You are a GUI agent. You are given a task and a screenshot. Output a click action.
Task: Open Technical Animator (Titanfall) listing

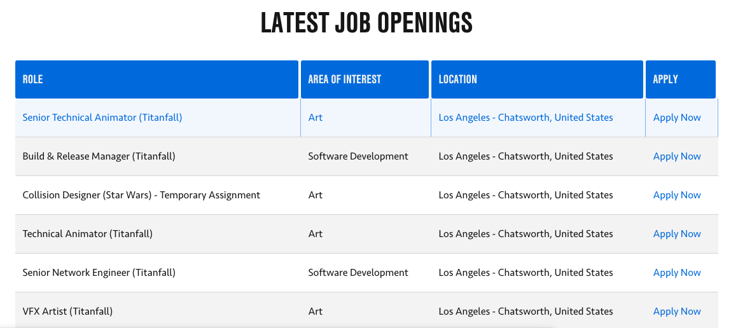(x=88, y=234)
